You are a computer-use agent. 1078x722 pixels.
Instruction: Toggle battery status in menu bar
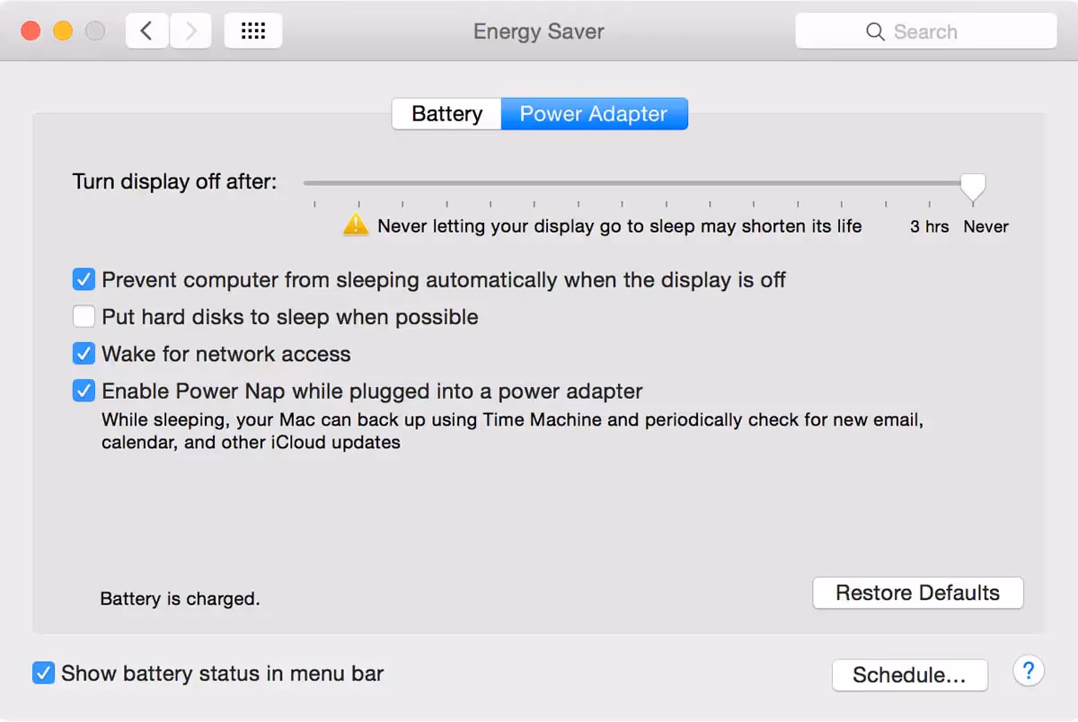[43, 673]
